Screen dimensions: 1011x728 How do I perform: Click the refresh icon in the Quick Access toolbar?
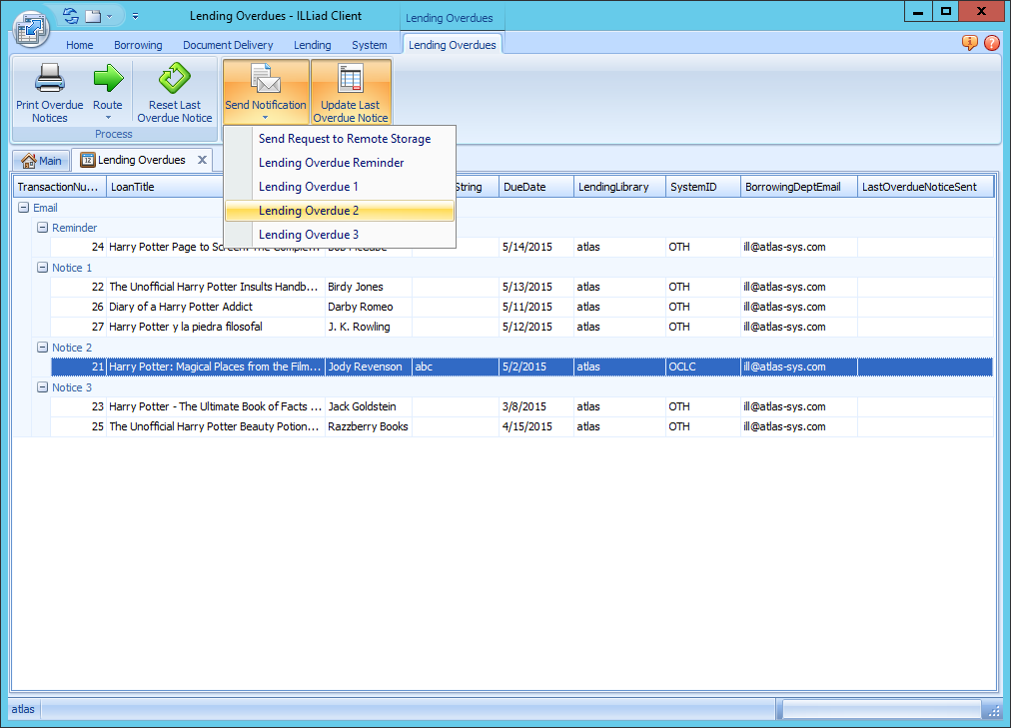coord(69,14)
